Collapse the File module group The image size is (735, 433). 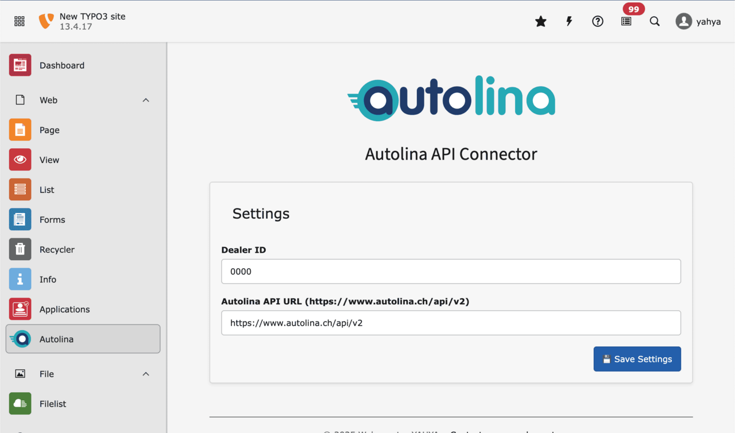(145, 374)
